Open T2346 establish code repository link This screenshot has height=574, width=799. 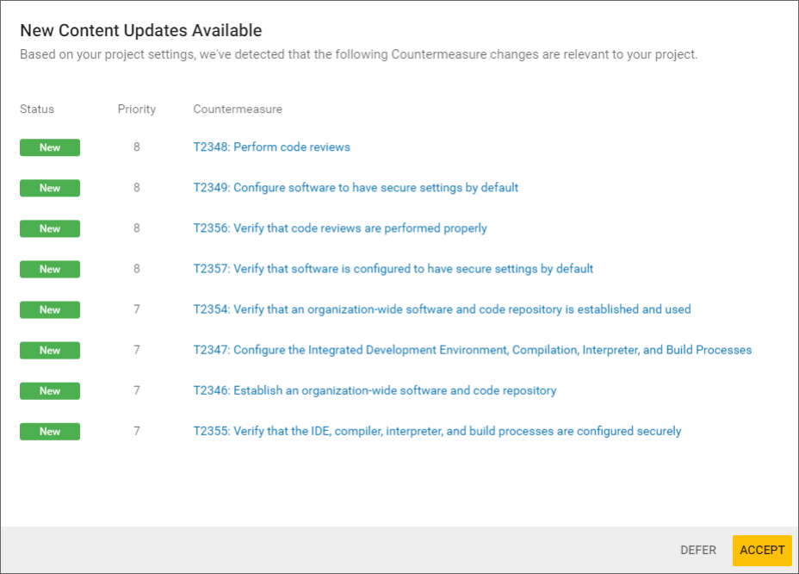tap(374, 390)
